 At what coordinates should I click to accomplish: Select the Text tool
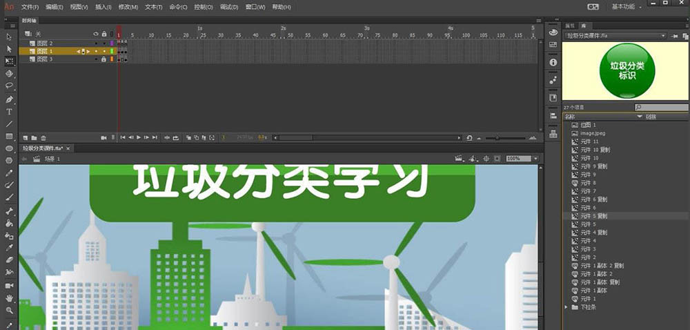(x=9, y=112)
